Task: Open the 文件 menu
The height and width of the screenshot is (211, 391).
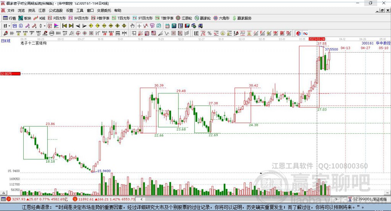Action: pos(11,10)
